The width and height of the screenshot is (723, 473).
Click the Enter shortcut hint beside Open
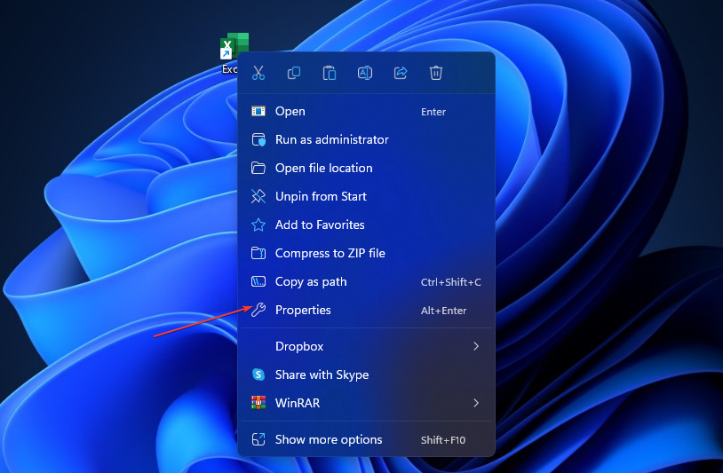coord(433,112)
